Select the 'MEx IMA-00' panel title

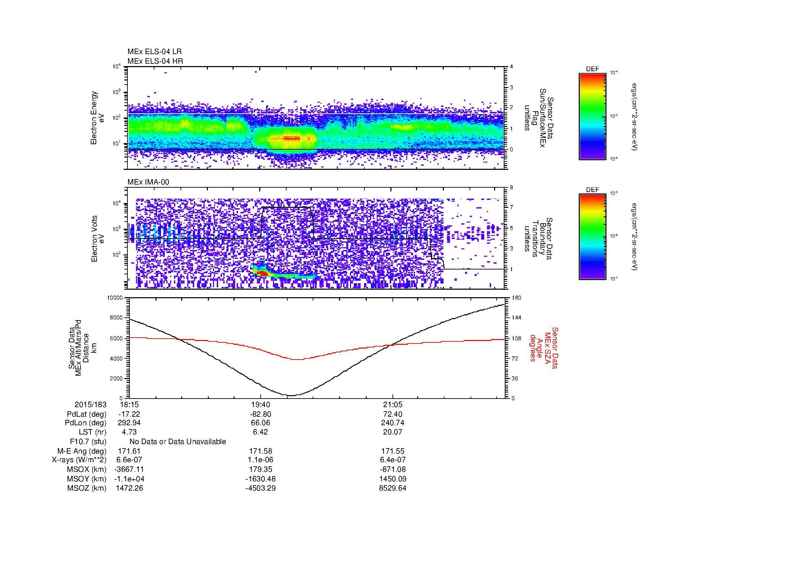coord(148,182)
